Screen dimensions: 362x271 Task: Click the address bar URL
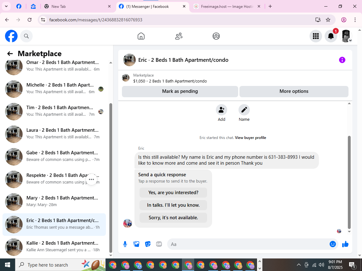click(96, 20)
